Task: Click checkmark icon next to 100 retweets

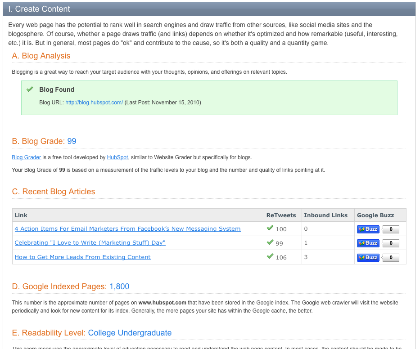Action: [x=270, y=228]
